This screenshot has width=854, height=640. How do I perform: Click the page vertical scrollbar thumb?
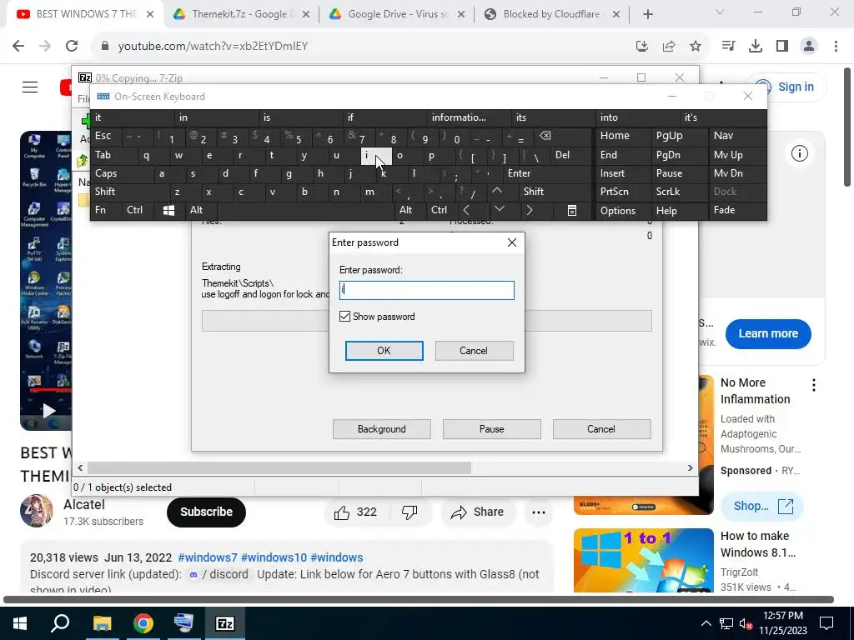tap(847, 127)
